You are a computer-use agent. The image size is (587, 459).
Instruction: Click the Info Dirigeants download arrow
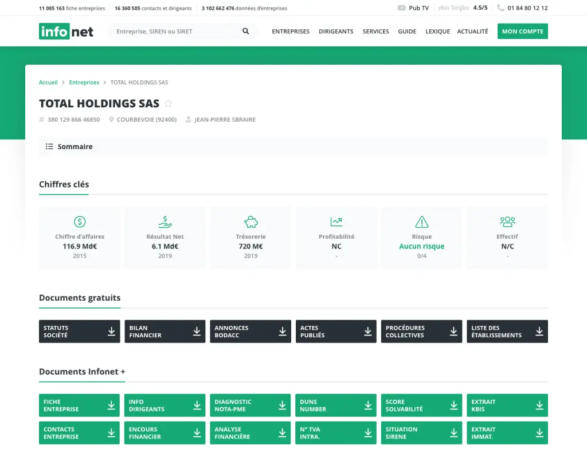pos(197,405)
